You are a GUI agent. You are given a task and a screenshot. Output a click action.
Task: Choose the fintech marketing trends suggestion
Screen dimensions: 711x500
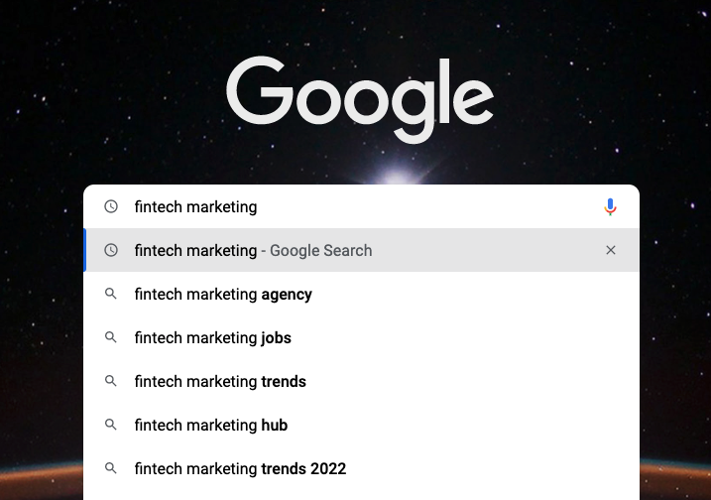pos(361,381)
